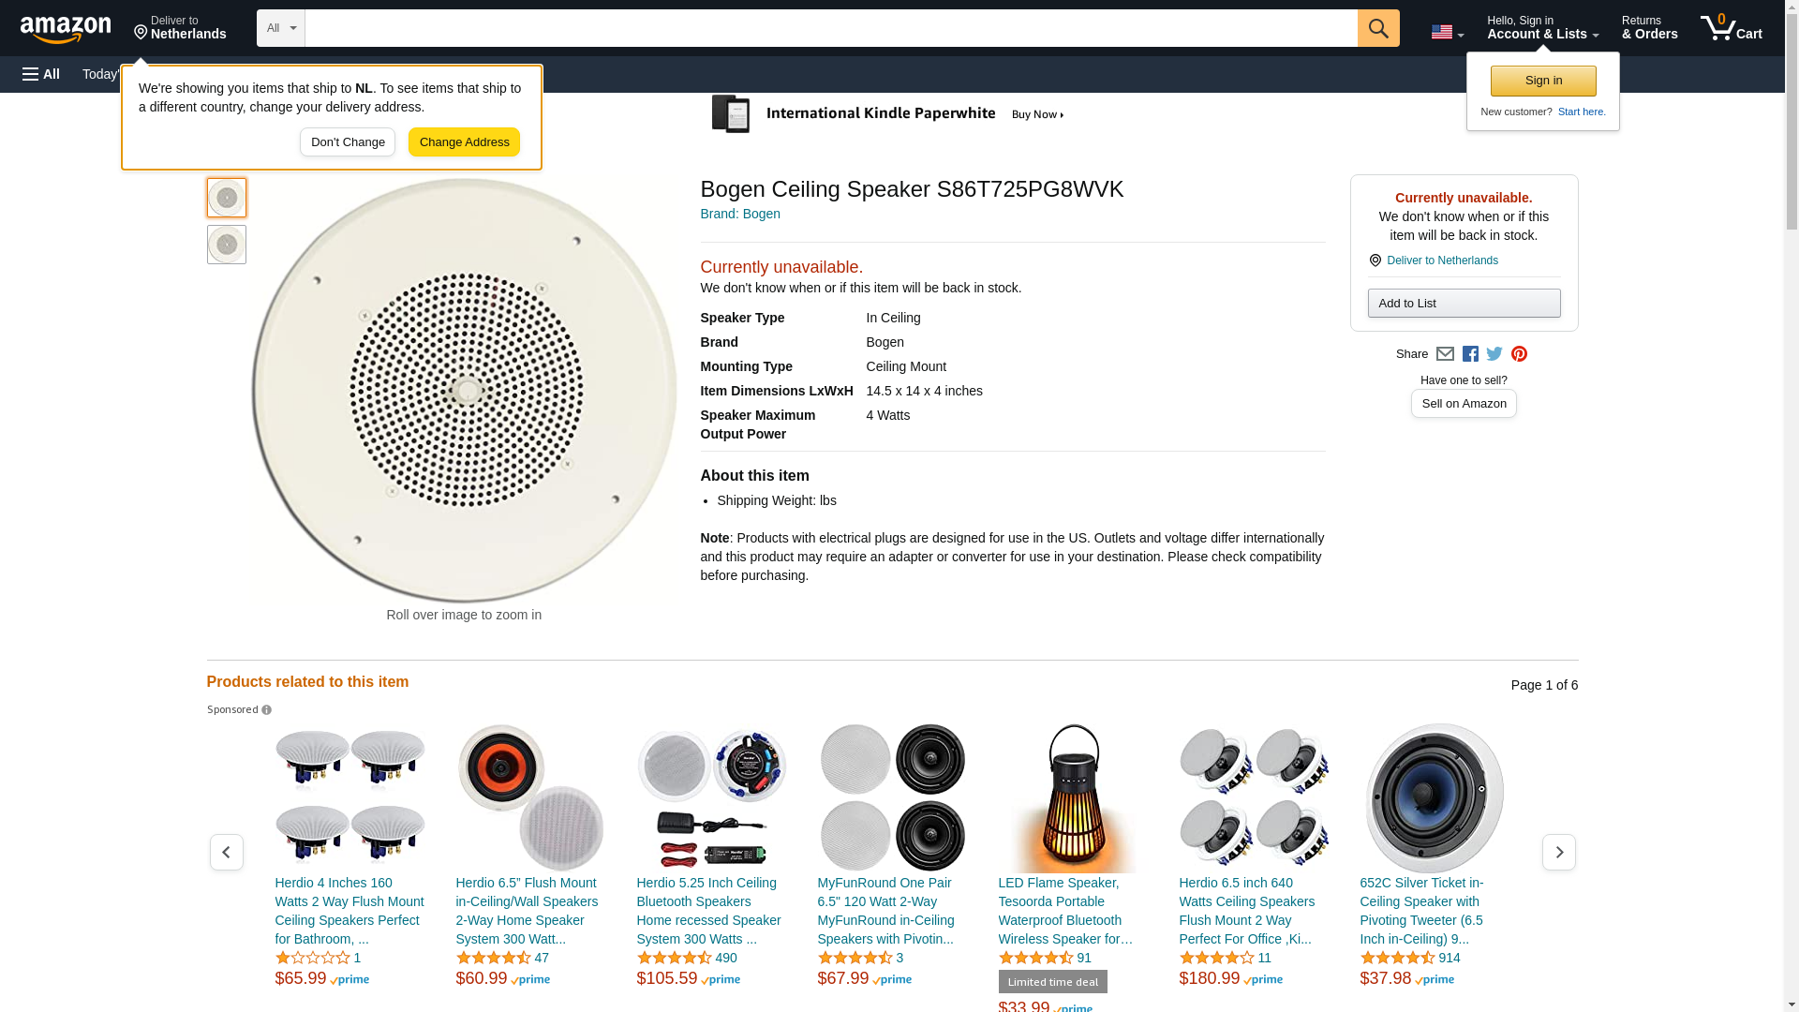Share on Facebook icon

click(x=1470, y=354)
